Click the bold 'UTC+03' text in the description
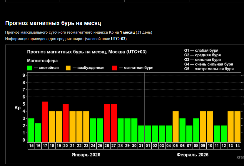 pos(118,39)
